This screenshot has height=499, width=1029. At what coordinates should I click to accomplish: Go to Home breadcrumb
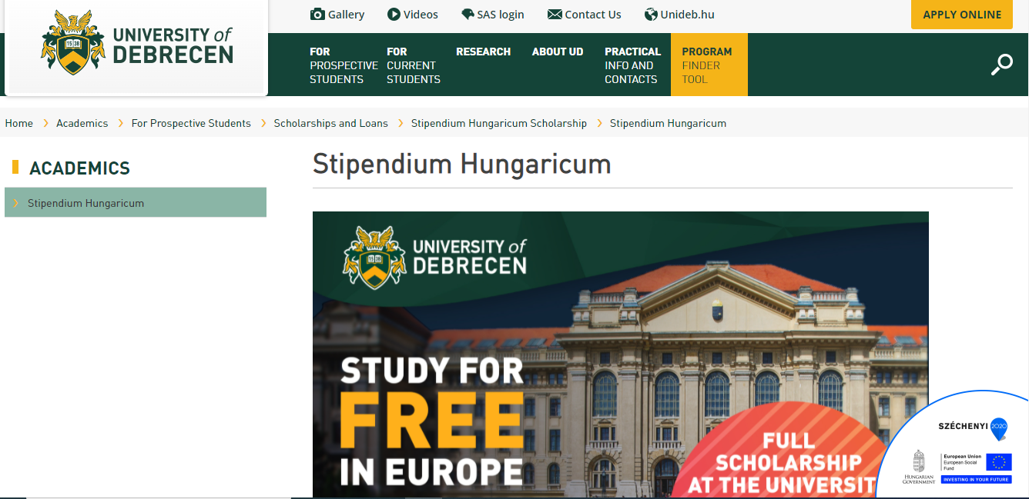19,123
